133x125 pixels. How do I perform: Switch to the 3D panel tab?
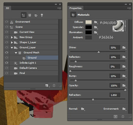[7, 8]
